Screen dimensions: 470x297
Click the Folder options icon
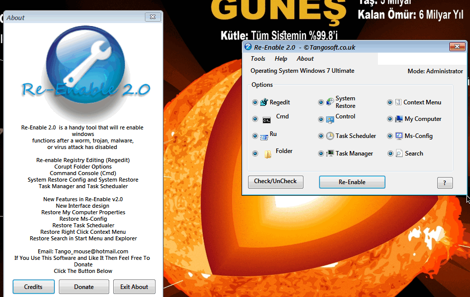(x=268, y=154)
